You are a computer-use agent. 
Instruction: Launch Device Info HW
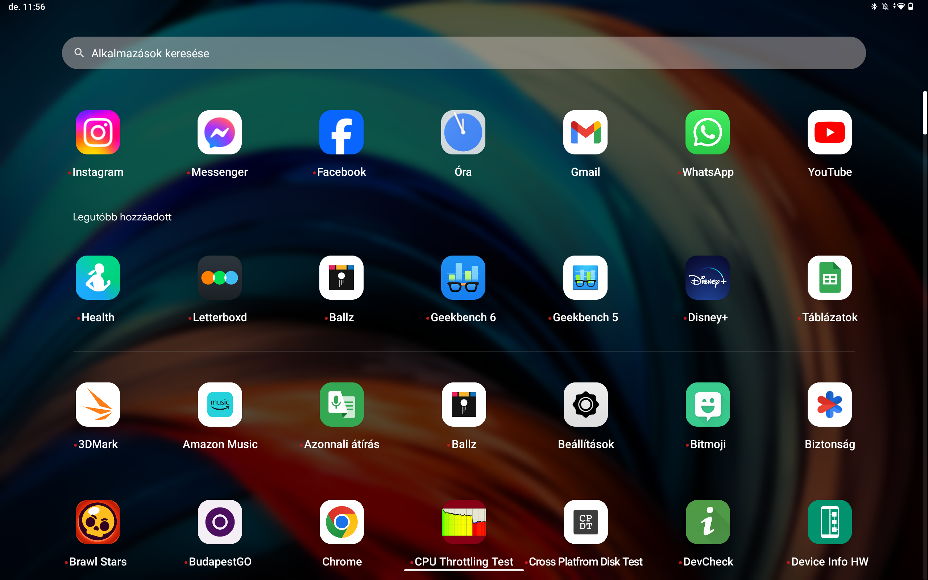829,522
